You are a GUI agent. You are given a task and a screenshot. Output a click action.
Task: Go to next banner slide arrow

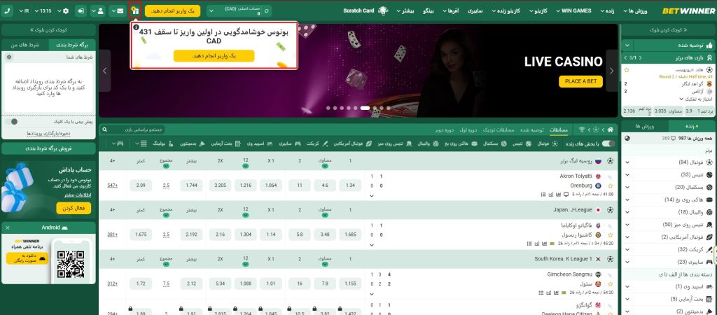click(x=612, y=71)
